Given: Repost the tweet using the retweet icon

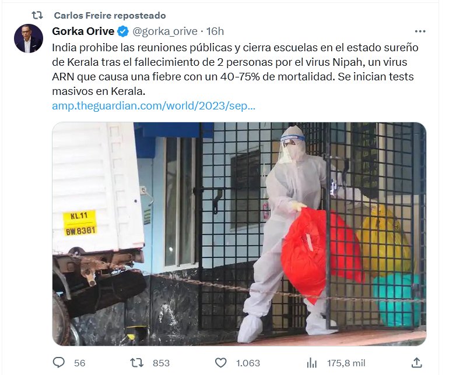Looking at the screenshot, I should (x=136, y=363).
